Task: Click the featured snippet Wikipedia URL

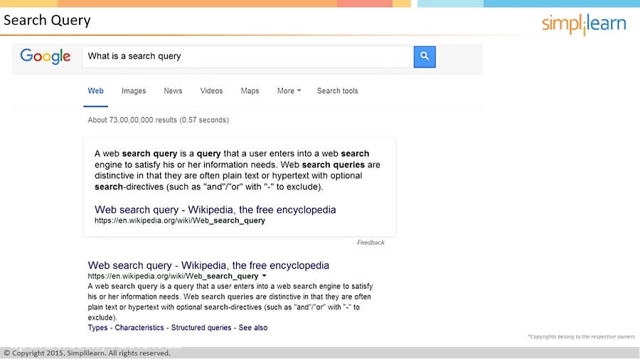Action: [180, 221]
